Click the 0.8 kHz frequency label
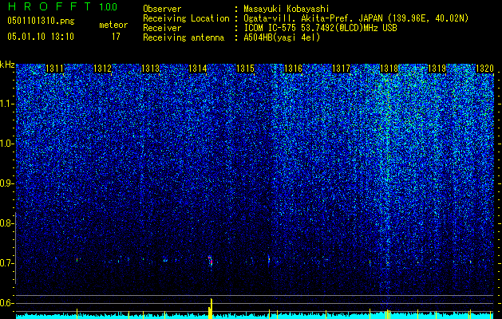Screen dimensions: 502x319 click(7, 223)
